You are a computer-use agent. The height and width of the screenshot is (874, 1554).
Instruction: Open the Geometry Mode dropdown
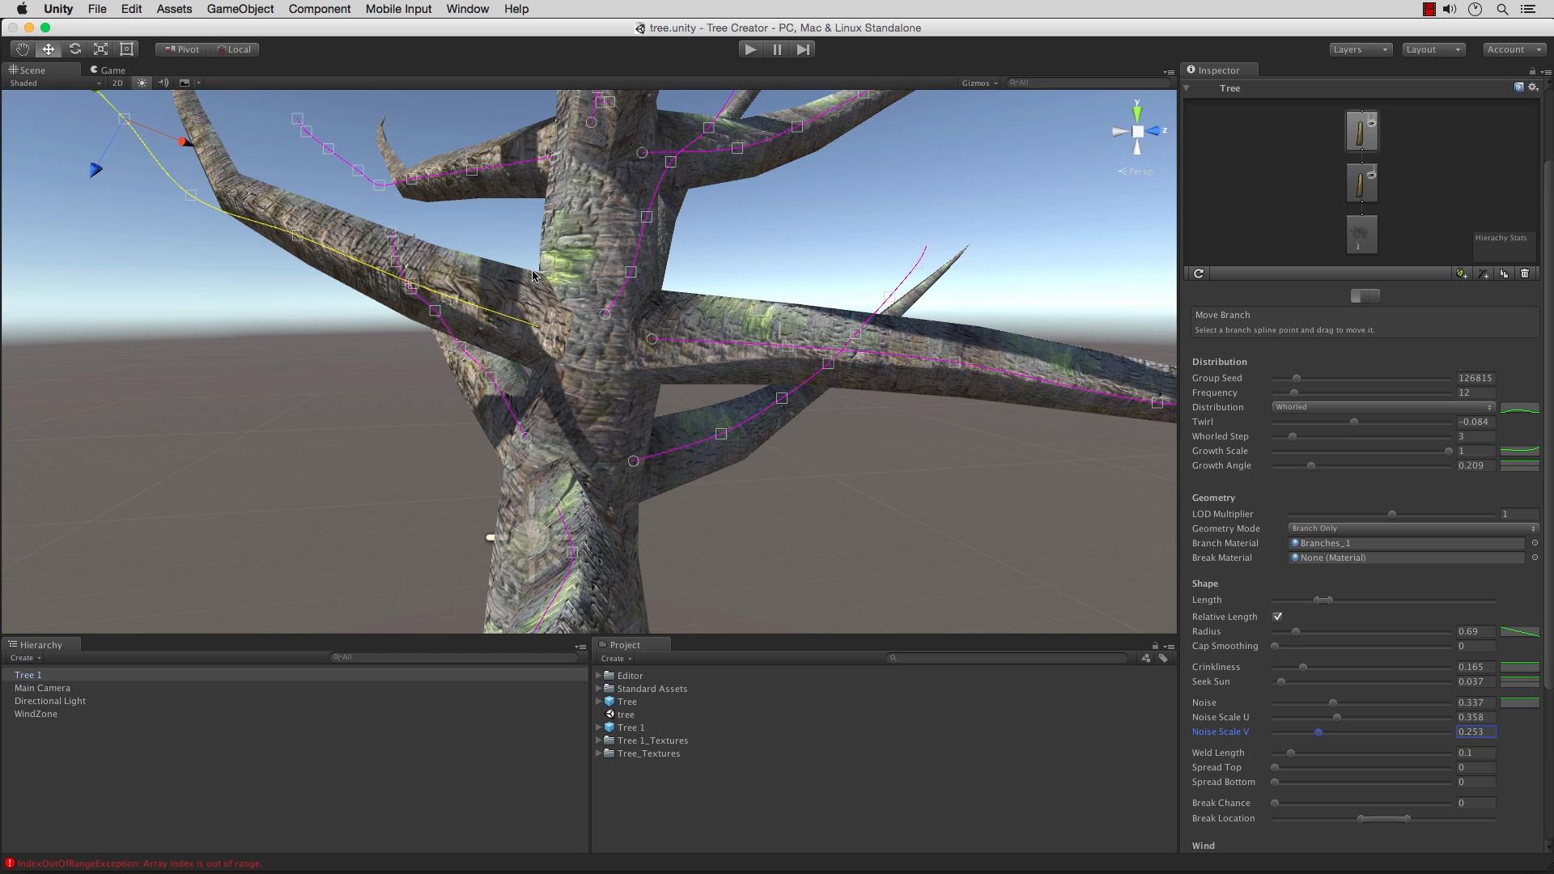[x=1412, y=528]
